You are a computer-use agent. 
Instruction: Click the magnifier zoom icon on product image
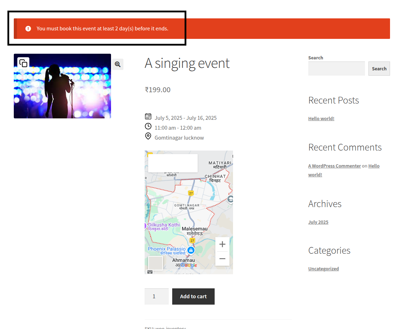pyautogui.click(x=118, y=64)
